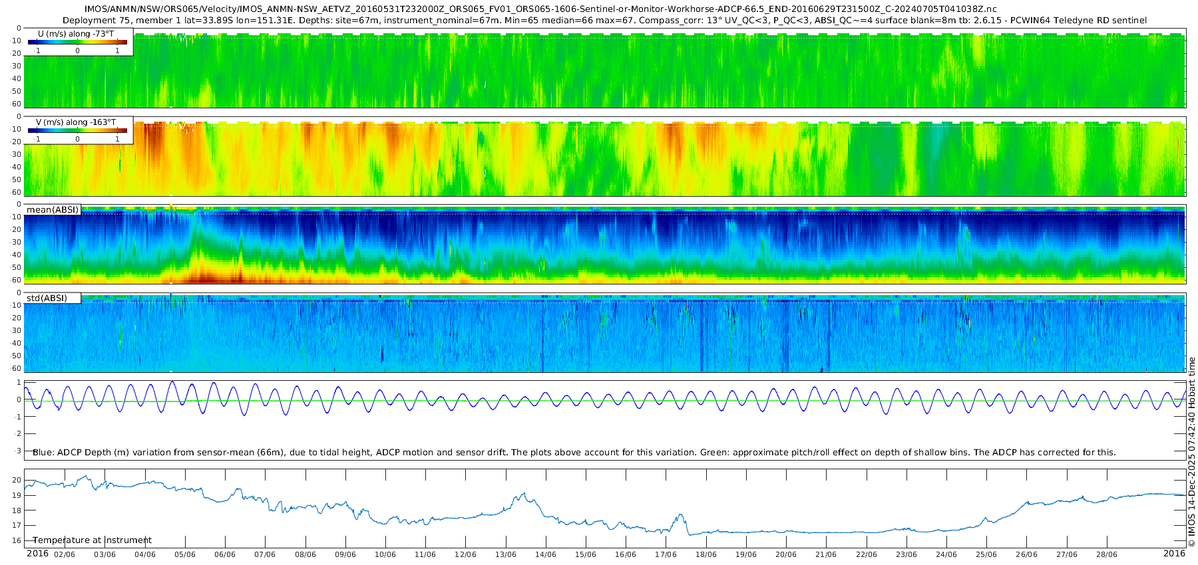
Task: Select the mean(ABSI) panel label
Action: pos(53,210)
